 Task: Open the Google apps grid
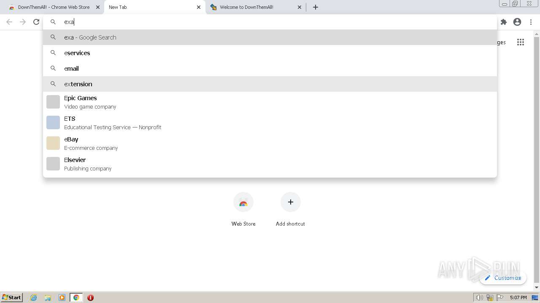[x=521, y=42]
